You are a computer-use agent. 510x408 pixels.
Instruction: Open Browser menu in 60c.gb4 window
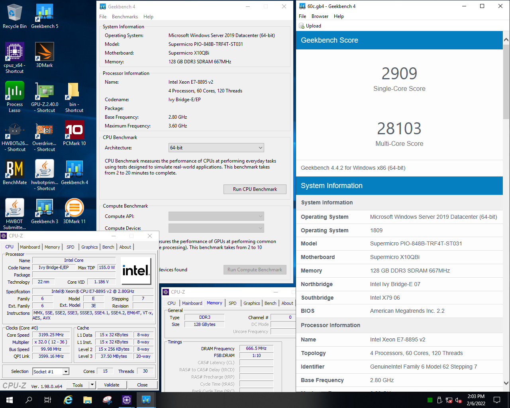[x=320, y=16]
